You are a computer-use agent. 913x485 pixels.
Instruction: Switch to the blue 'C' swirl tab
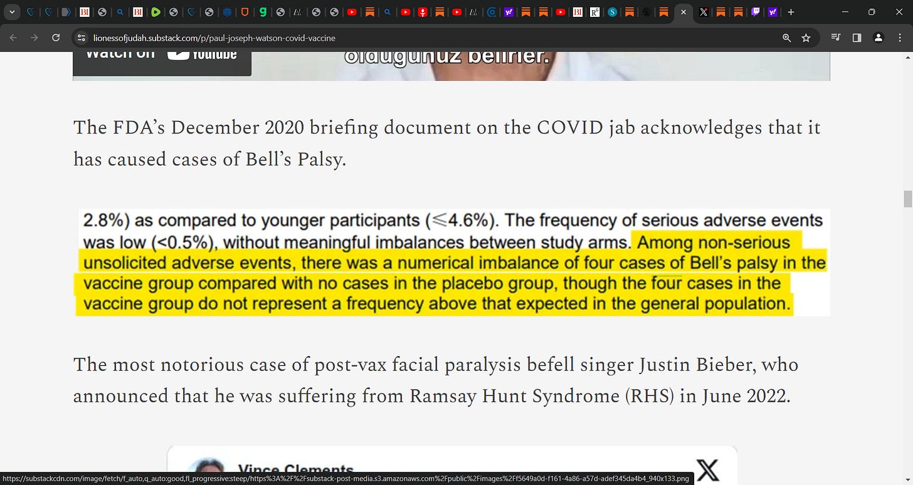(x=492, y=12)
